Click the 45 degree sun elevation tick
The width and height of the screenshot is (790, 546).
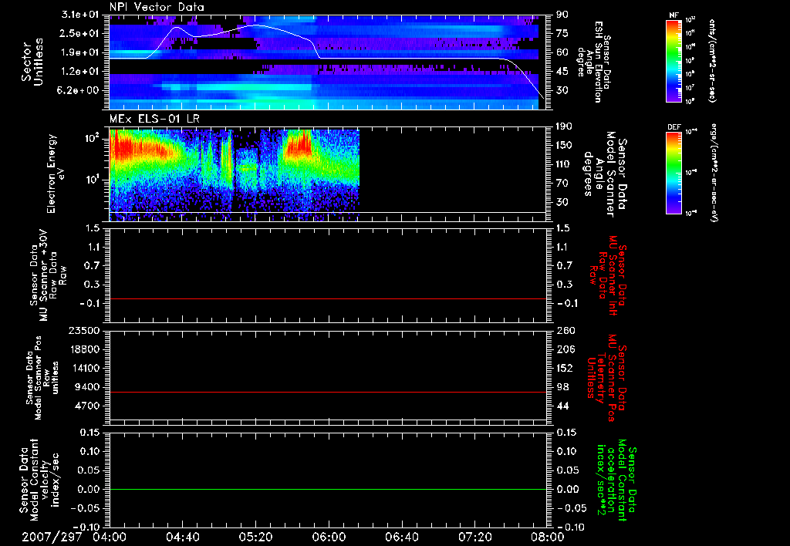562,72
